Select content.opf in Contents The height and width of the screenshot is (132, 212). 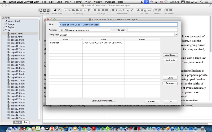14,21
